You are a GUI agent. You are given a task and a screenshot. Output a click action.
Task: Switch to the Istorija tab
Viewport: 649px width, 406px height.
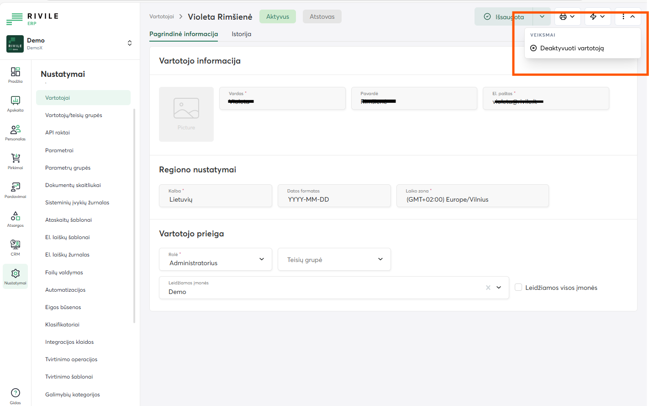[x=241, y=34]
